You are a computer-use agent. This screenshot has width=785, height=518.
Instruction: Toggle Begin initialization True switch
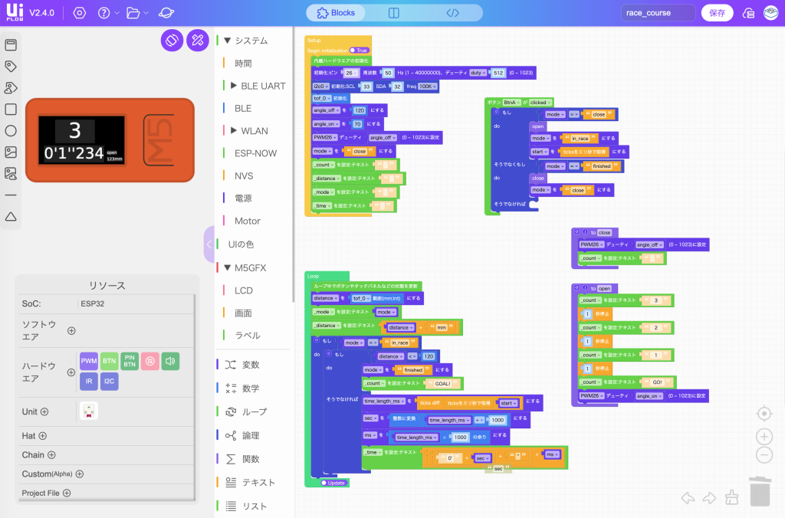click(x=358, y=51)
